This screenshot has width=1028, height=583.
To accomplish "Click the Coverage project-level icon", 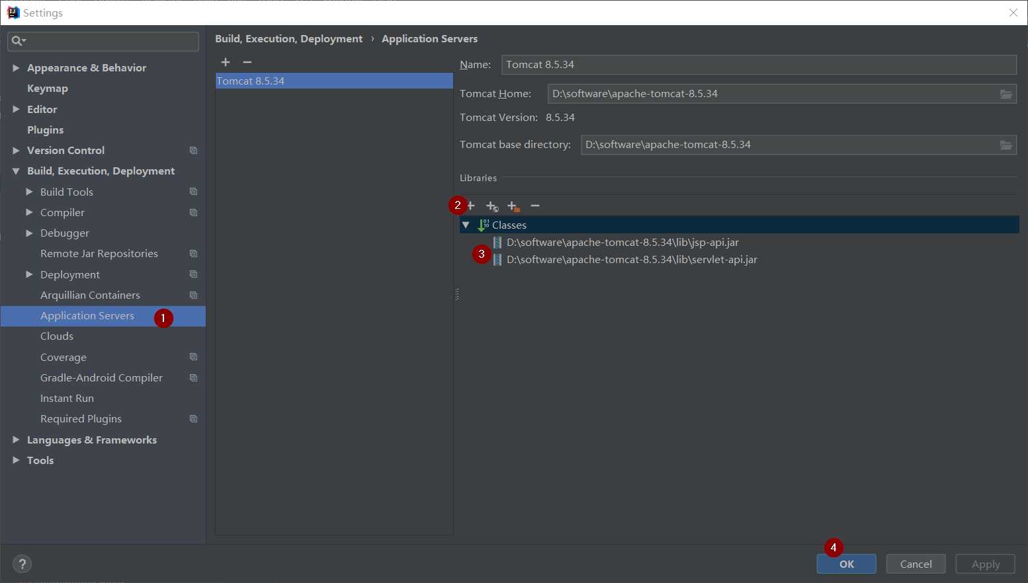I will (193, 357).
